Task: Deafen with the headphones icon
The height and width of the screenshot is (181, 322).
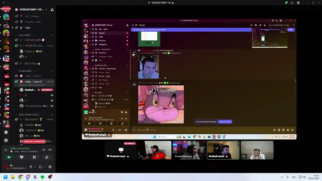Action: click(x=40, y=167)
